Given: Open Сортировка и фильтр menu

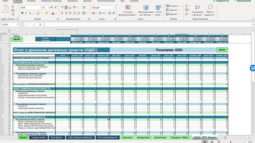Looking at the screenshot, I should pos(198,10).
